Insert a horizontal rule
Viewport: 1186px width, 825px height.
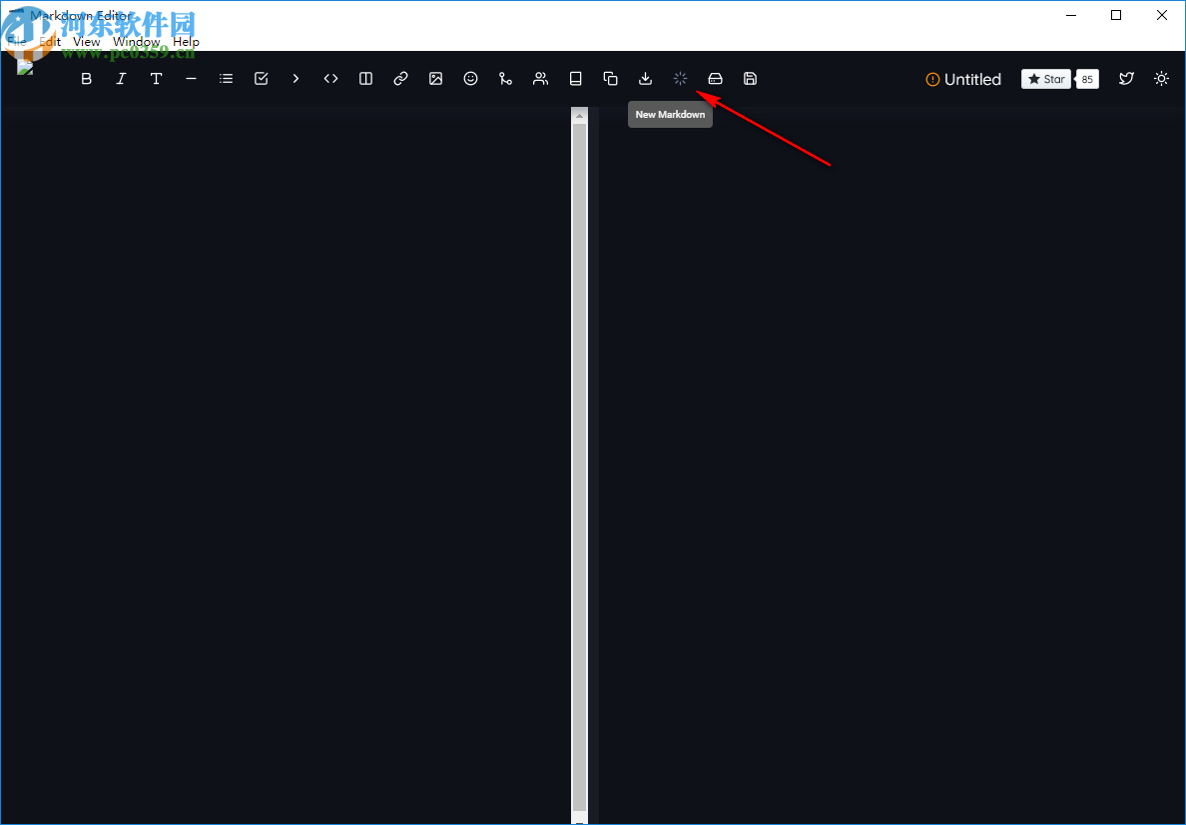[191, 78]
